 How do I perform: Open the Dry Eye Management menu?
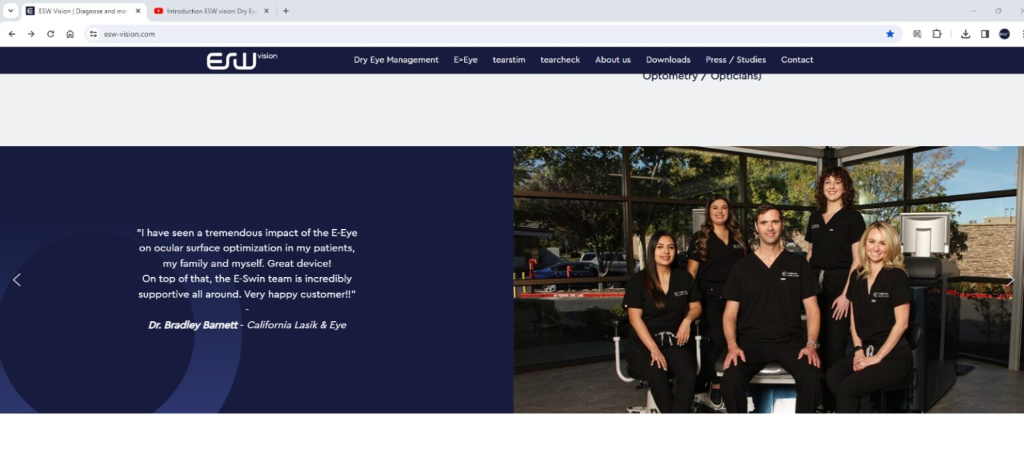[396, 60]
